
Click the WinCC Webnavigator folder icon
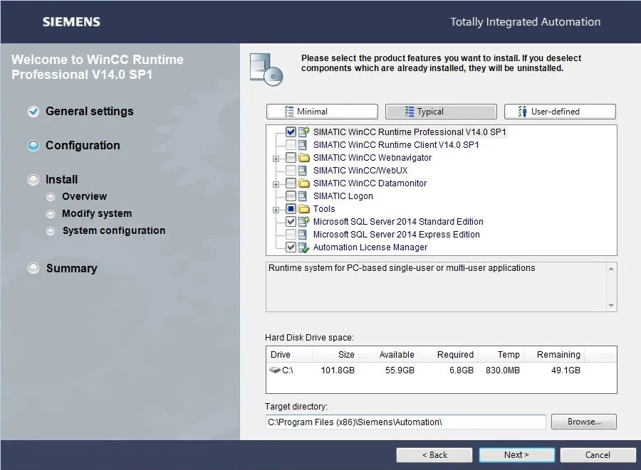(303, 157)
